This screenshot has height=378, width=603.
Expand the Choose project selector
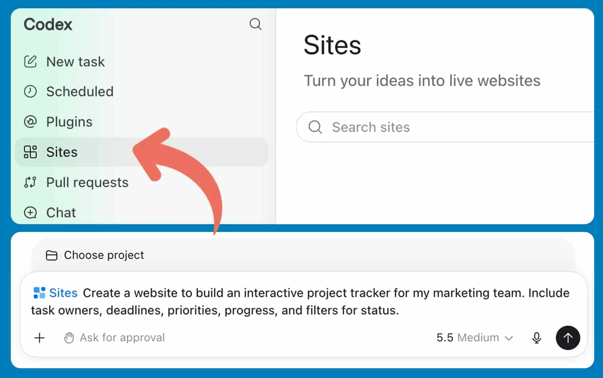[95, 255]
